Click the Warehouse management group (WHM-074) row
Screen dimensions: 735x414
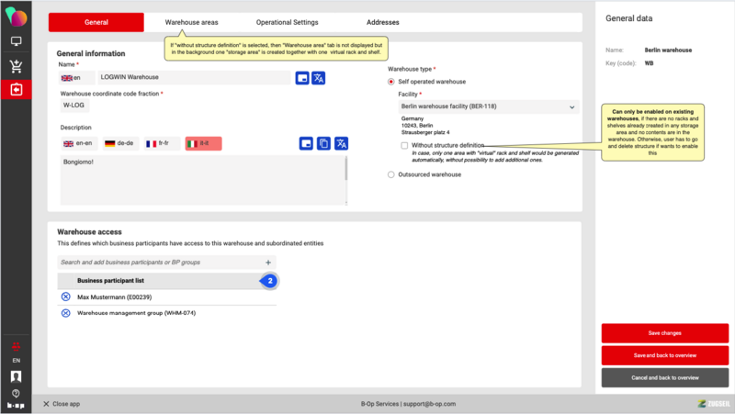point(167,313)
